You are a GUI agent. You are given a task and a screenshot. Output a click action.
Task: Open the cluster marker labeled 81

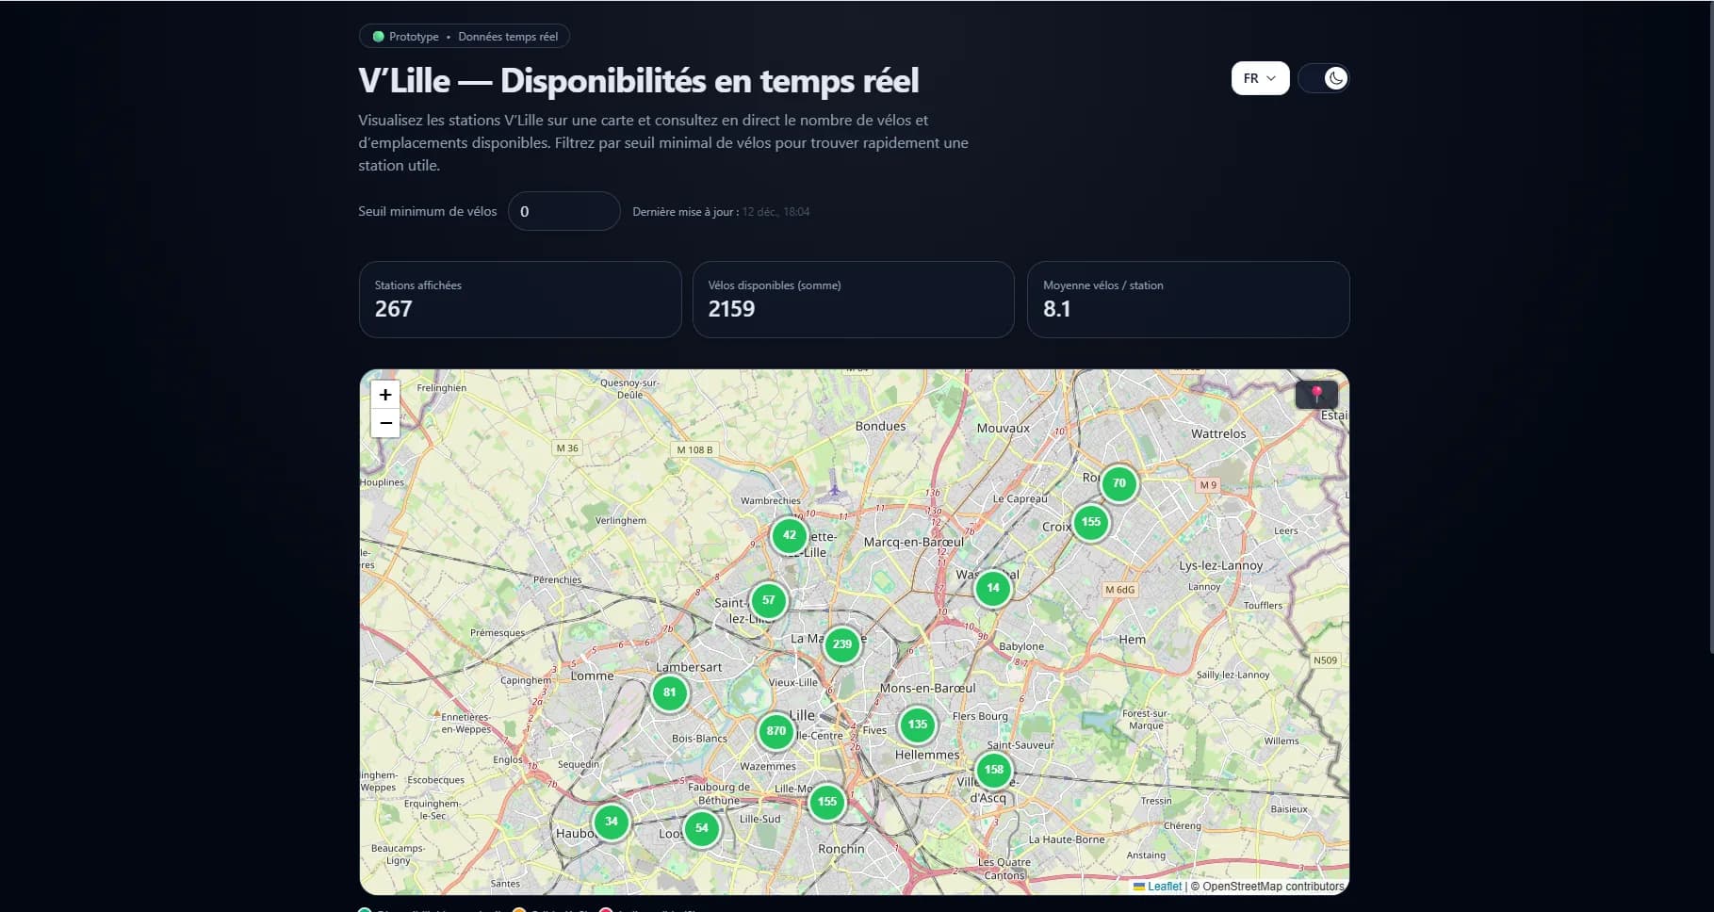[x=670, y=692]
